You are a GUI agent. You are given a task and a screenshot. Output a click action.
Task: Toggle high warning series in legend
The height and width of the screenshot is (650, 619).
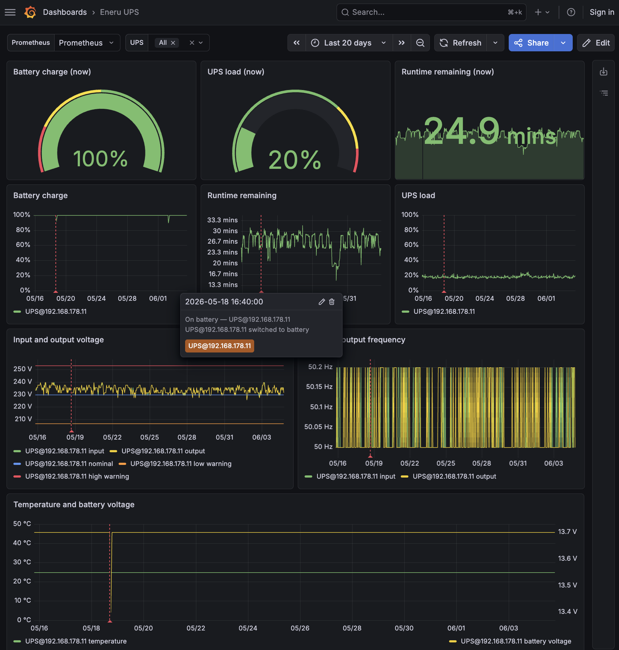77,476
